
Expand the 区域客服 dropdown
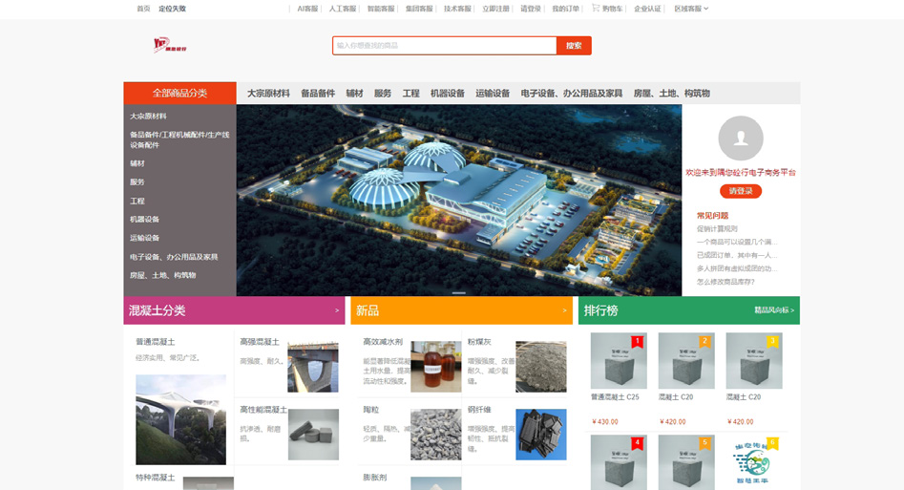pyautogui.click(x=691, y=9)
